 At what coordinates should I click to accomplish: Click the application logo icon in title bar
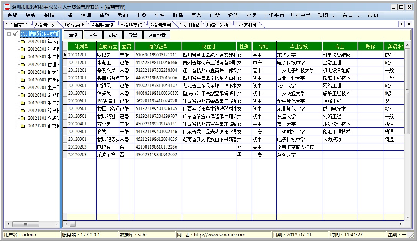tap(7, 7)
